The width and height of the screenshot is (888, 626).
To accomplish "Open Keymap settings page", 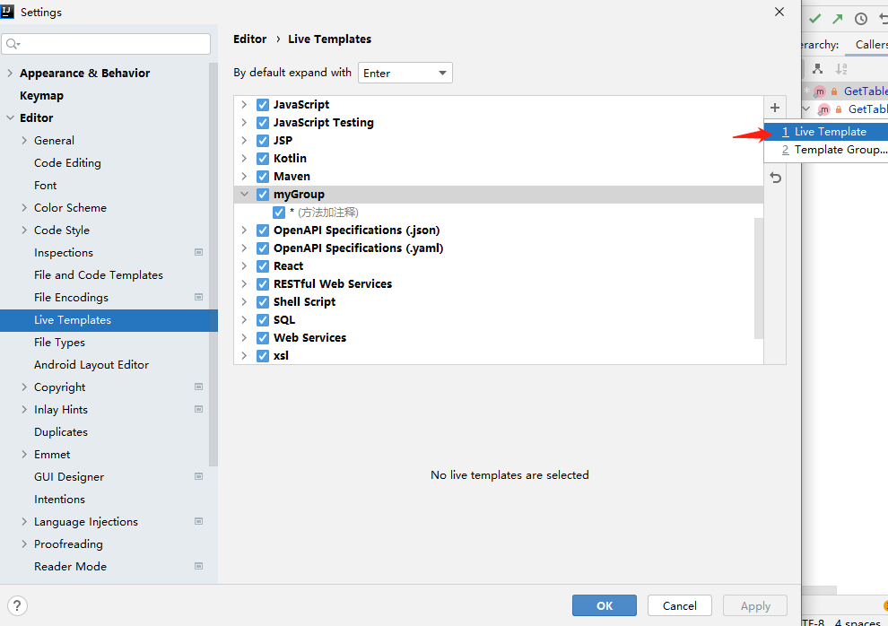I will pos(41,96).
